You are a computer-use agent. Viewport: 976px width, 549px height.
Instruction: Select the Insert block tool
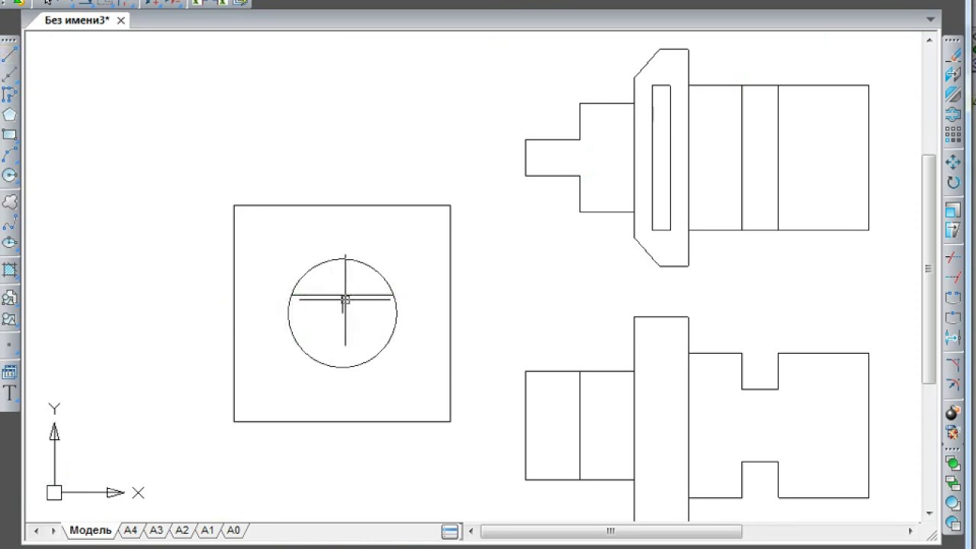9,298
